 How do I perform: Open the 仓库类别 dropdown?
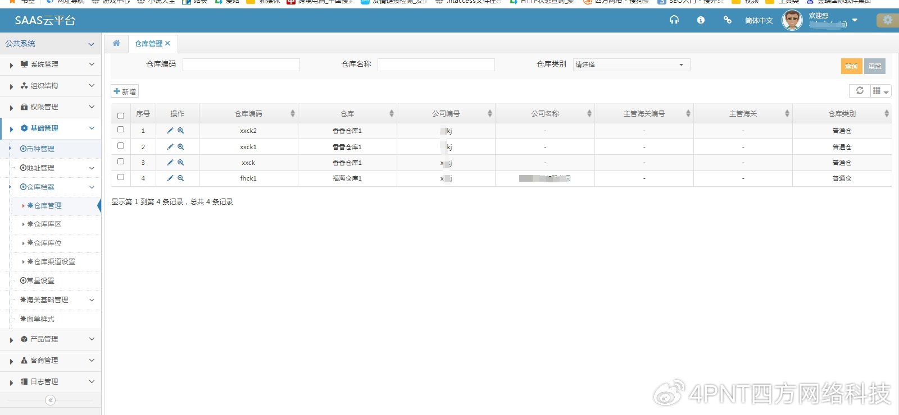coord(631,65)
